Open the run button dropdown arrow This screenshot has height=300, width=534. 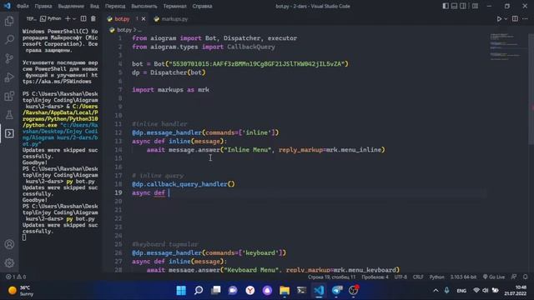(x=506, y=18)
